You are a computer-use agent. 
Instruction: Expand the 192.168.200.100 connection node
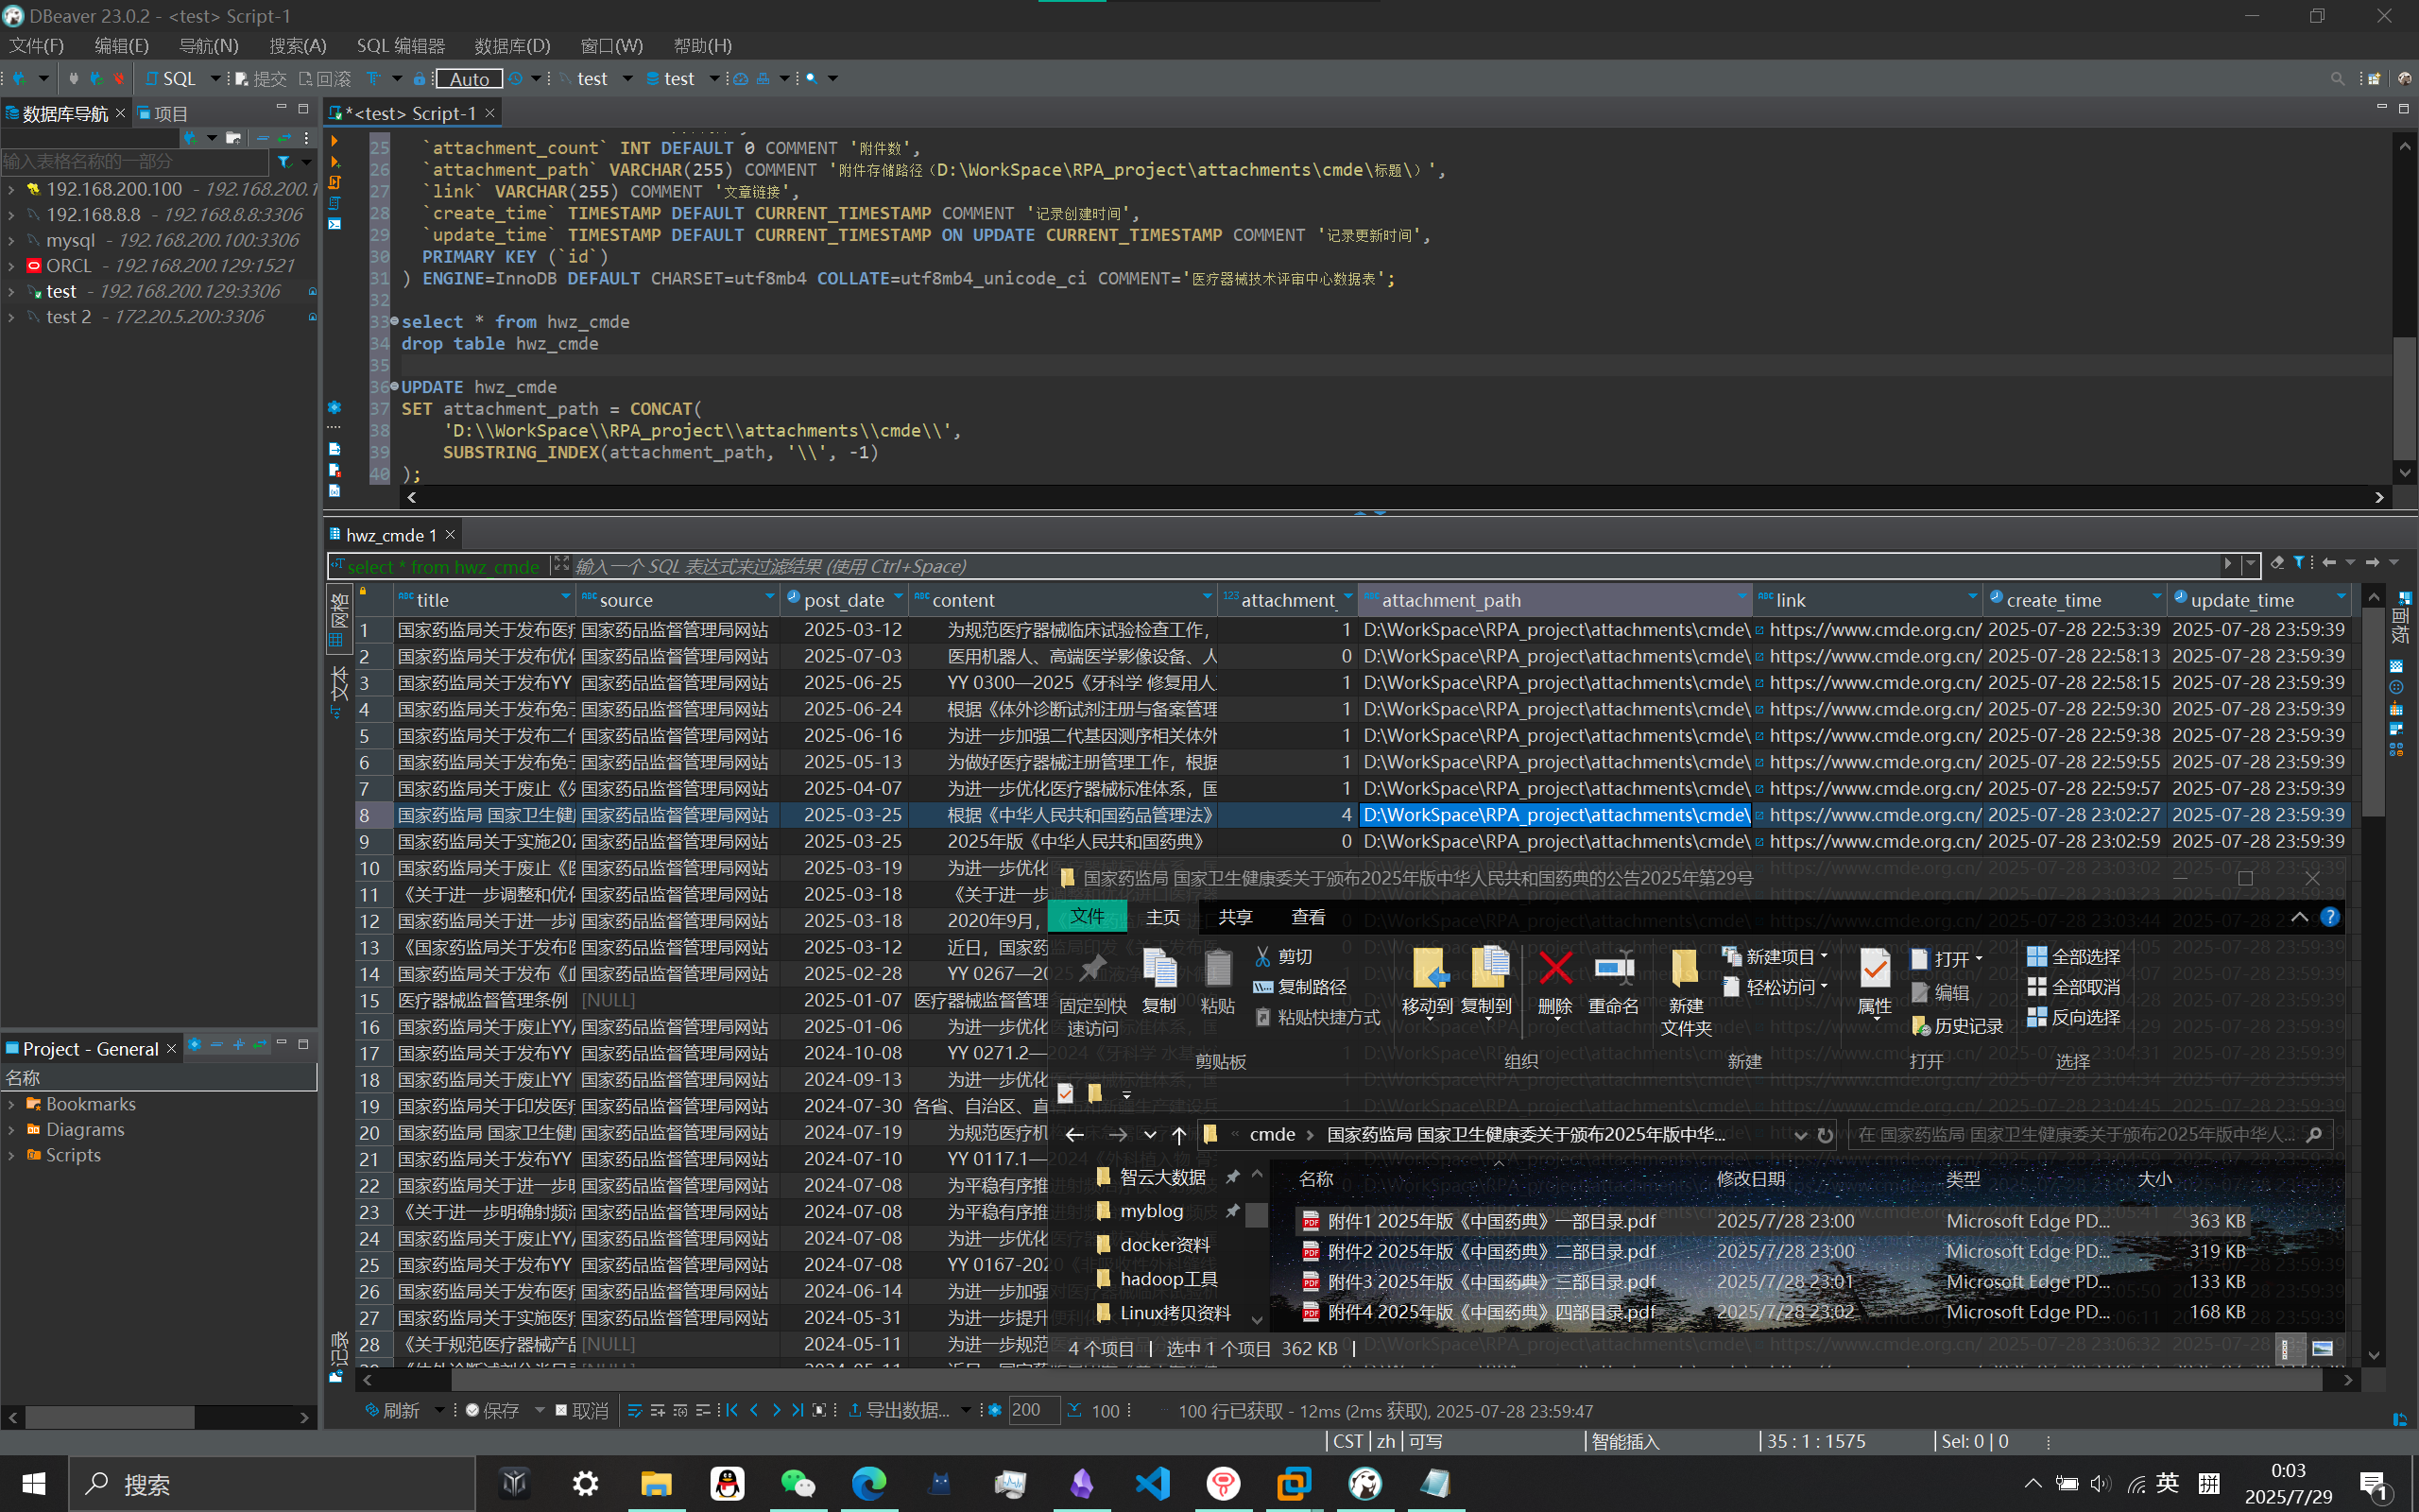click(x=11, y=189)
